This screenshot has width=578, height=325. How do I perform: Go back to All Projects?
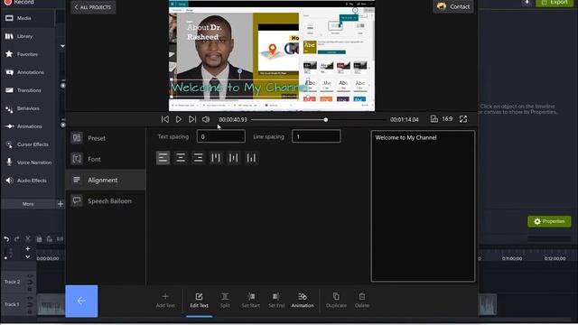(93, 7)
